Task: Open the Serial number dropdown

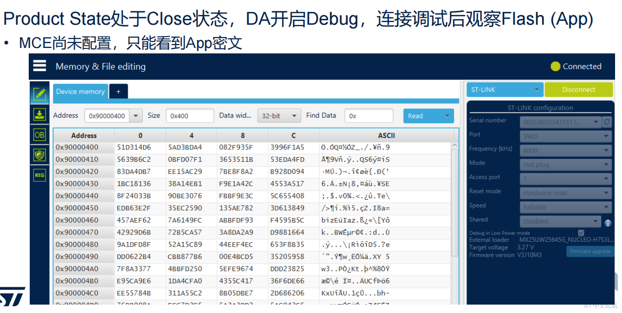Action: (x=561, y=122)
